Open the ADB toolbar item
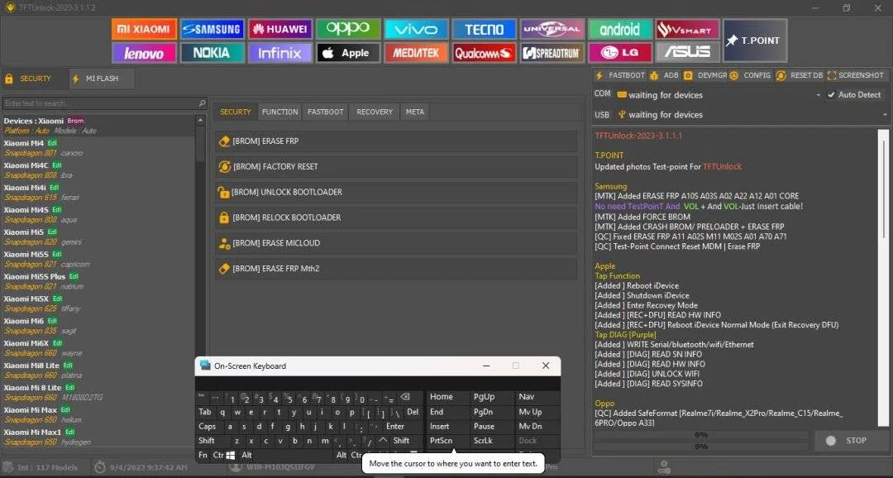 coord(664,75)
